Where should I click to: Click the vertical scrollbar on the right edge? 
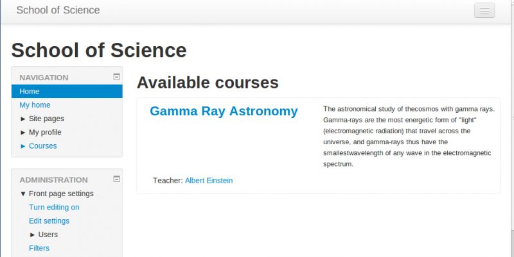tap(511, 128)
